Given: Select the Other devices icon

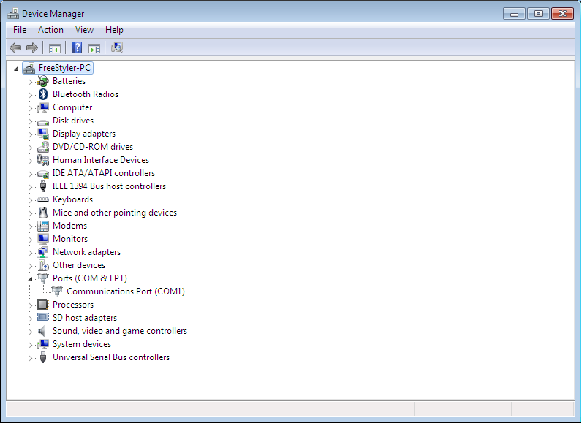Looking at the screenshot, I should 43,265.
